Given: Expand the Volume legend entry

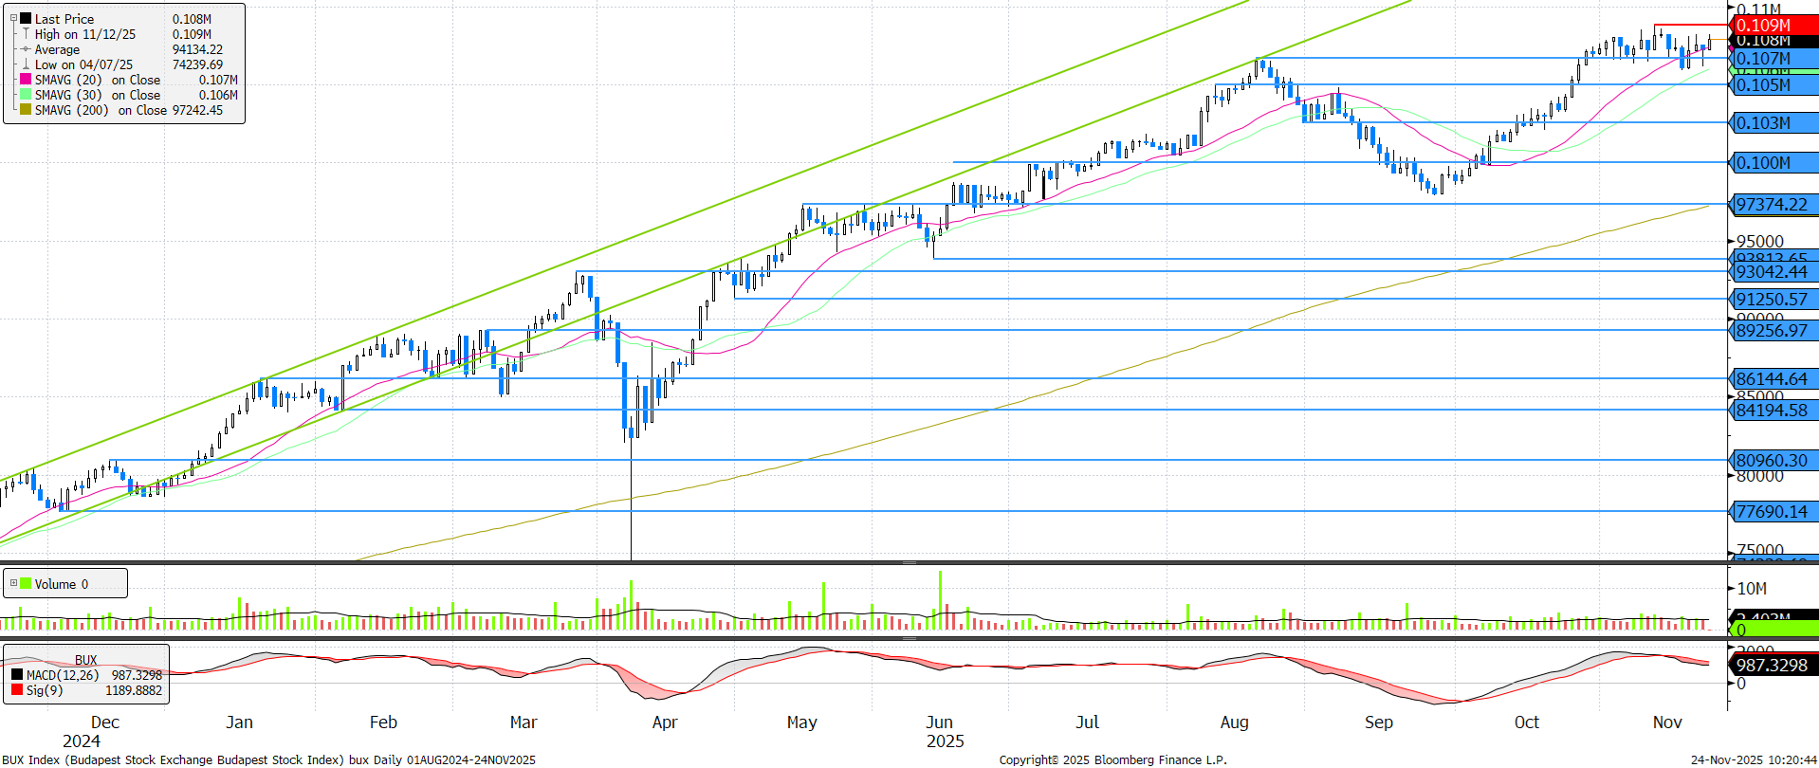Looking at the screenshot, I should [x=13, y=583].
